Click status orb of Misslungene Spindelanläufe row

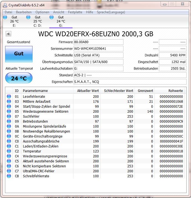click(9, 126)
